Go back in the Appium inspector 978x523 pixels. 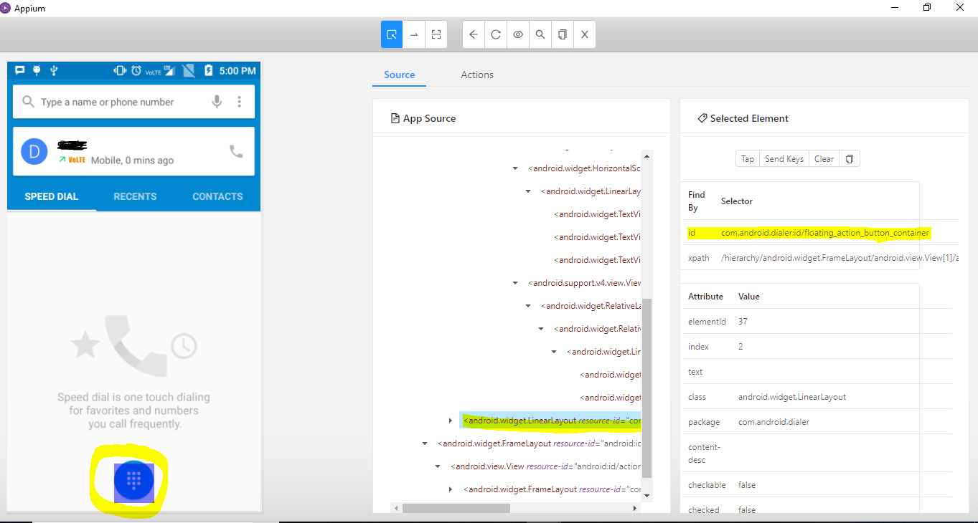[473, 34]
